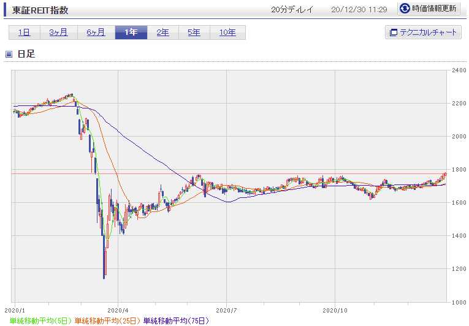Image resolution: width=469 pixels, height=326 pixels.
Task: Click the latest candlestick at chart's right end
Action: (x=445, y=175)
